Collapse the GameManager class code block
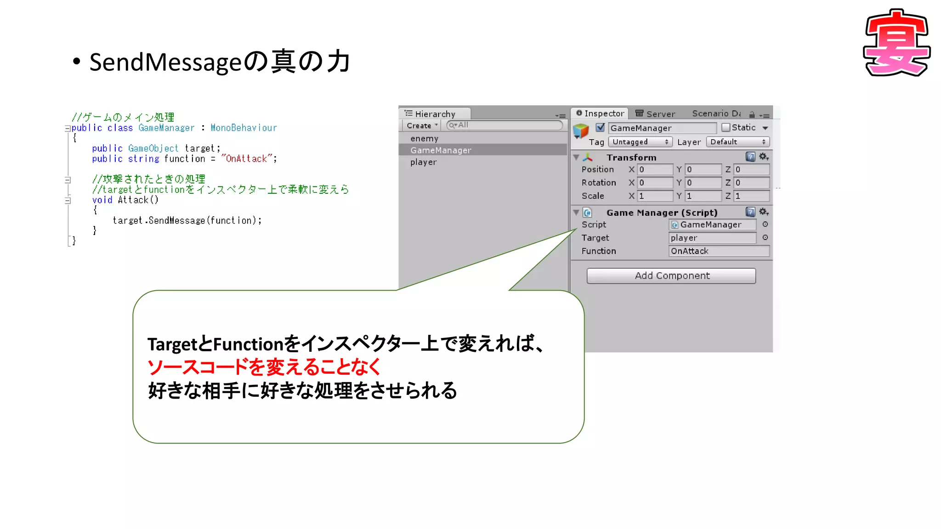This screenshot has width=941, height=529. (x=68, y=129)
